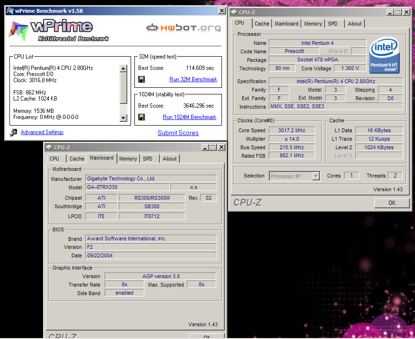415x339 pixels.
Task: Switch to Cache tab in lower CPU-Z window
Action: pos(77,159)
